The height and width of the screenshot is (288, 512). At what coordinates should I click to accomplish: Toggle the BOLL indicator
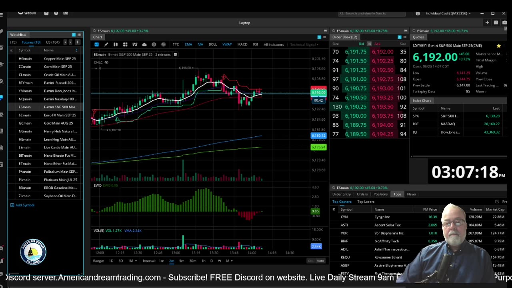[213, 44]
